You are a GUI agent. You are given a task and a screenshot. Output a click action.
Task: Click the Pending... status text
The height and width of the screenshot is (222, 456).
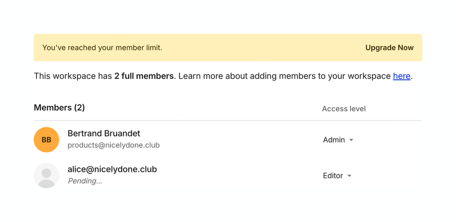click(85, 181)
